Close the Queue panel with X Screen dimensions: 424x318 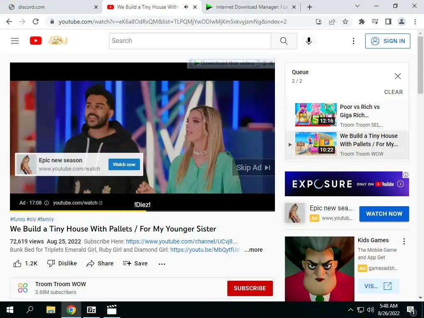click(398, 76)
